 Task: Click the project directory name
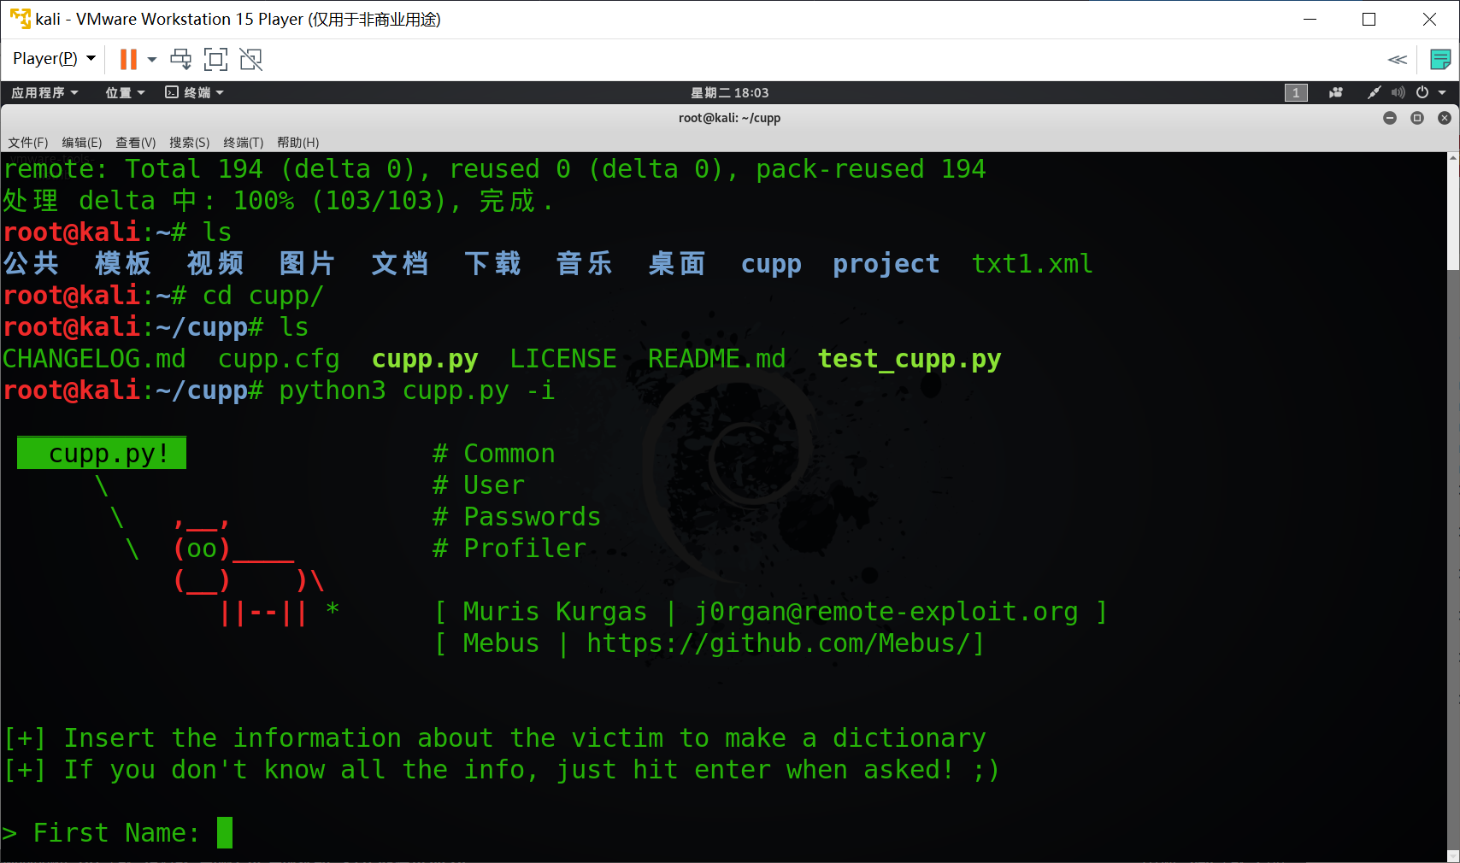(886, 265)
